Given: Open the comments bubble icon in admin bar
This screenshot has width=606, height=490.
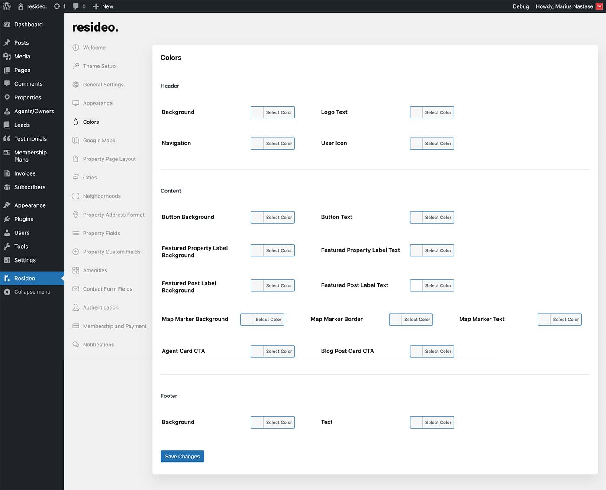Looking at the screenshot, I should tap(76, 6).
